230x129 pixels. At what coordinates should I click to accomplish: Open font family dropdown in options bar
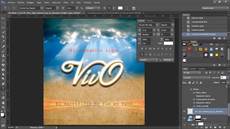click(42, 8)
